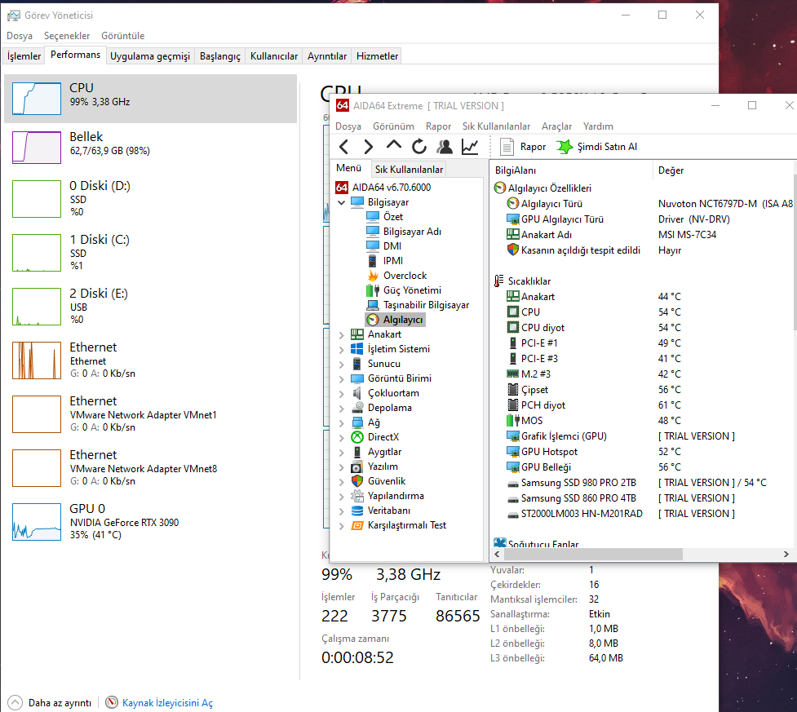Expand the Görüntü Birimi node

pyautogui.click(x=342, y=378)
